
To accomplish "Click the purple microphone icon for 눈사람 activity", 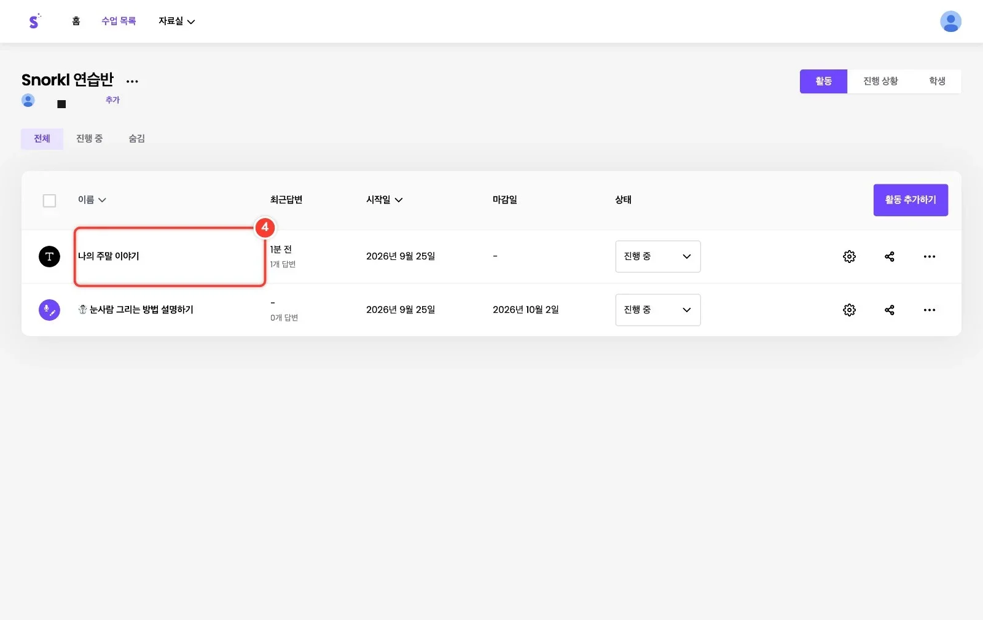I will tap(49, 310).
